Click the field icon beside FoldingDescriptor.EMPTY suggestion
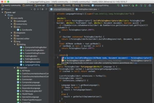Image resolution: width=154 pixels, height=103 pixels. pyautogui.click(x=63, y=61)
